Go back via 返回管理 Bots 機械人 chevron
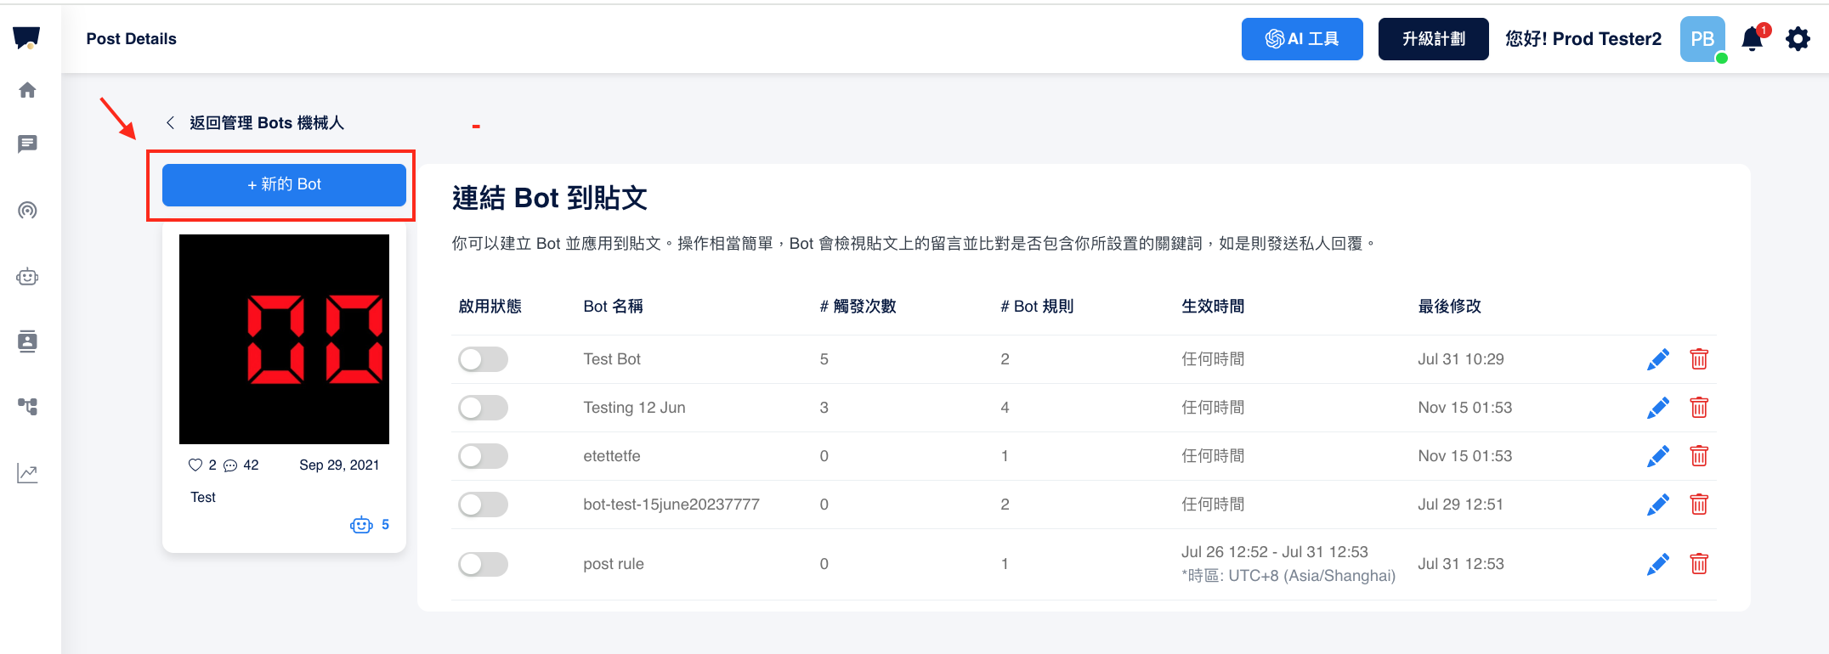 coord(171,123)
